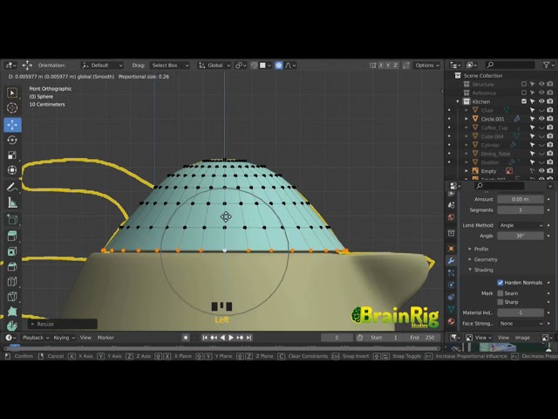Open the Options dropdown
The image size is (558, 419).
coord(427,65)
